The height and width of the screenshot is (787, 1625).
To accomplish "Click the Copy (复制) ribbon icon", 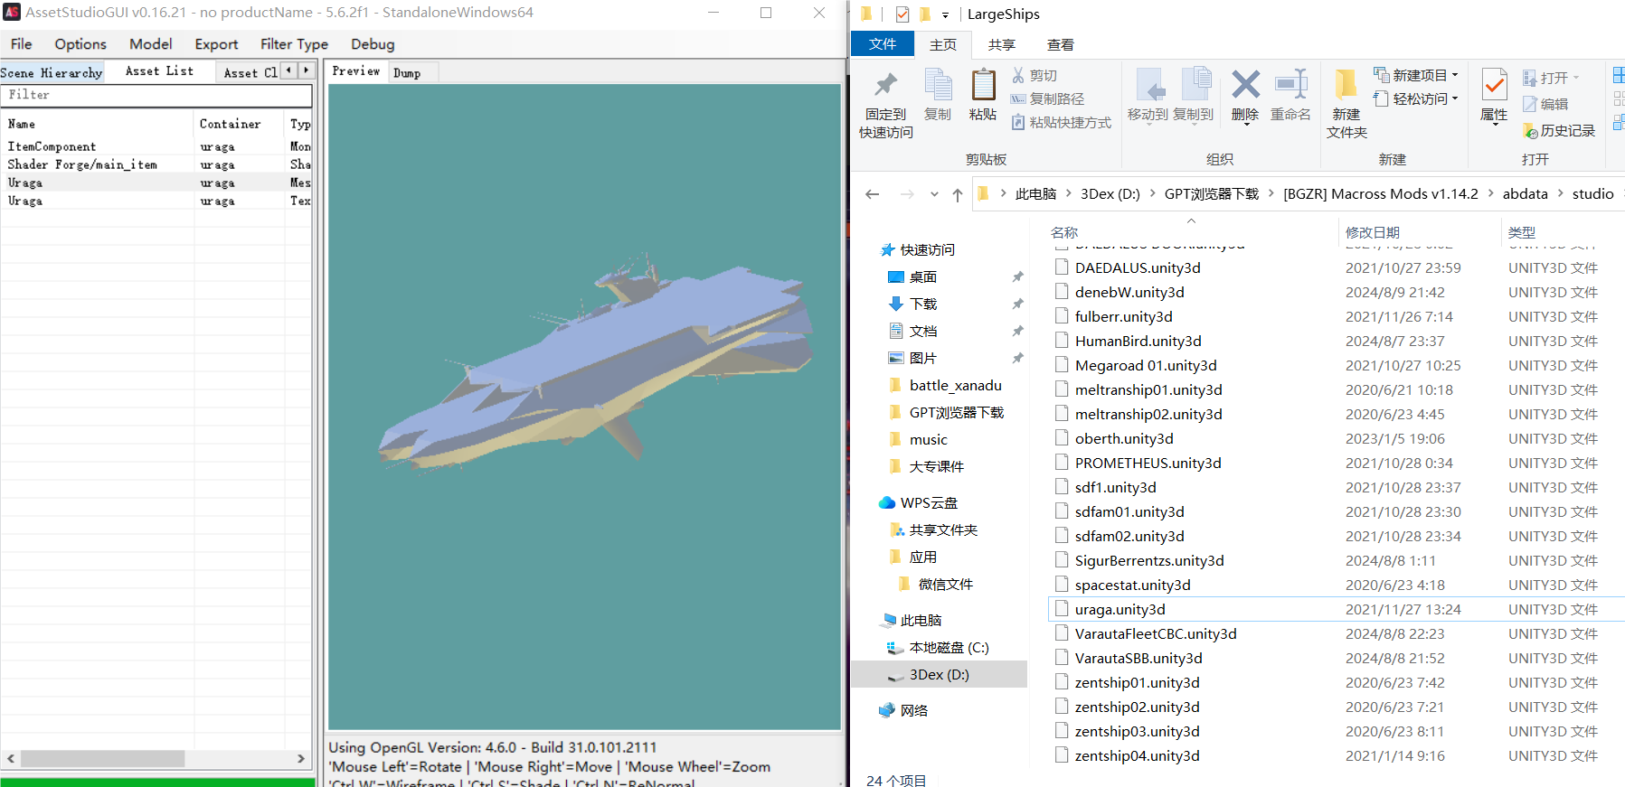I will tap(938, 84).
